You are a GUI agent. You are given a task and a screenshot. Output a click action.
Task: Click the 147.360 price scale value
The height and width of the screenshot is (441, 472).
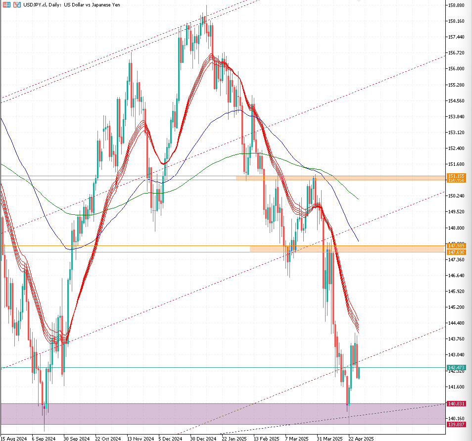tap(456, 260)
